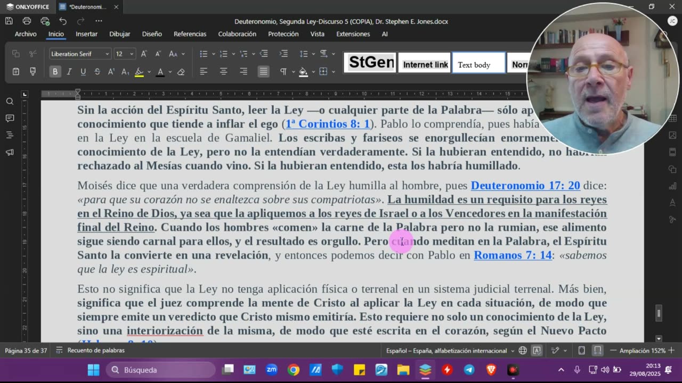Clear formatting with the eraser icon
Image resolution: width=682 pixels, height=383 pixels.
pyautogui.click(x=181, y=72)
